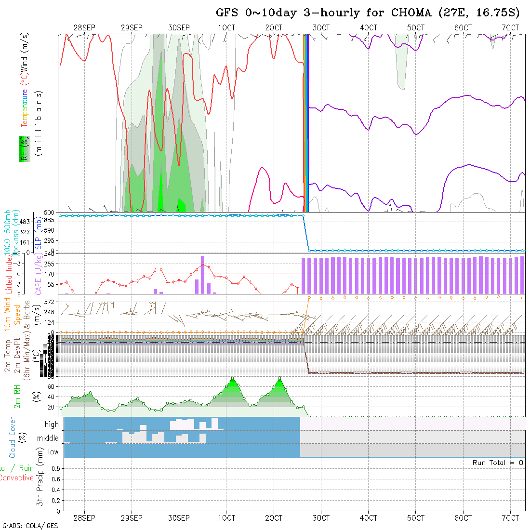
Task: Select the "high" cloud cover level label
Action: click(x=52, y=424)
